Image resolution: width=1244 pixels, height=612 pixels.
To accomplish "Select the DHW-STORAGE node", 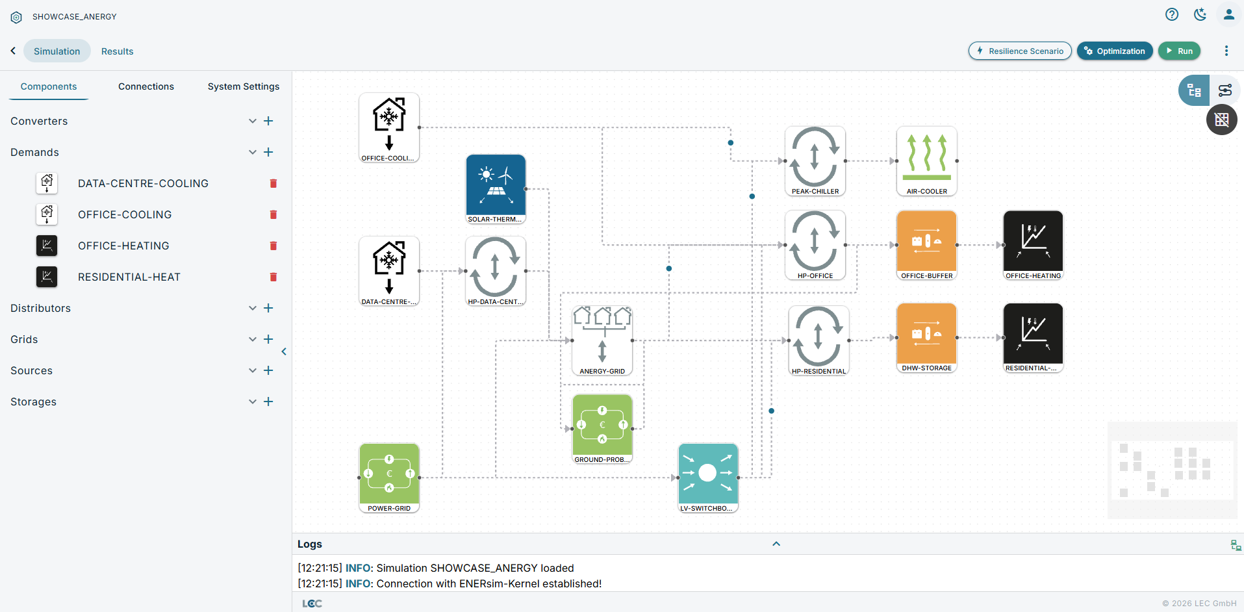I will [927, 338].
